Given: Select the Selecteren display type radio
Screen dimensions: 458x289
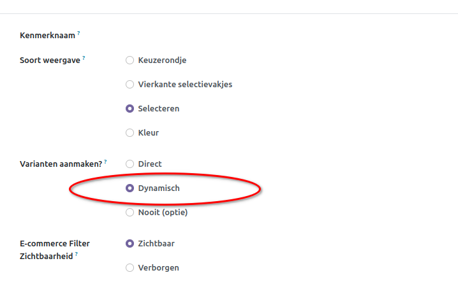Looking at the screenshot, I should (129, 109).
